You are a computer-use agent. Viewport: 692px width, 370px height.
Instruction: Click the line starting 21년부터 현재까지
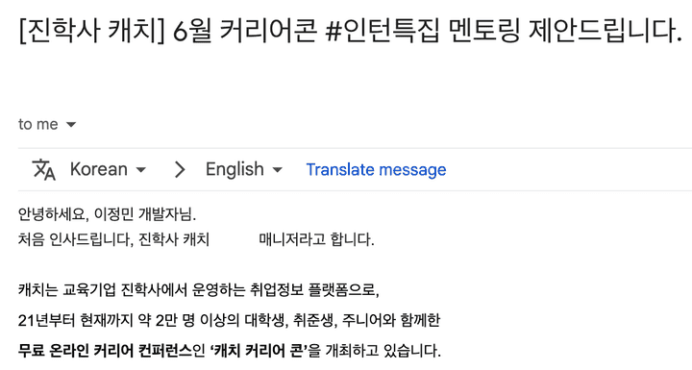229,321
